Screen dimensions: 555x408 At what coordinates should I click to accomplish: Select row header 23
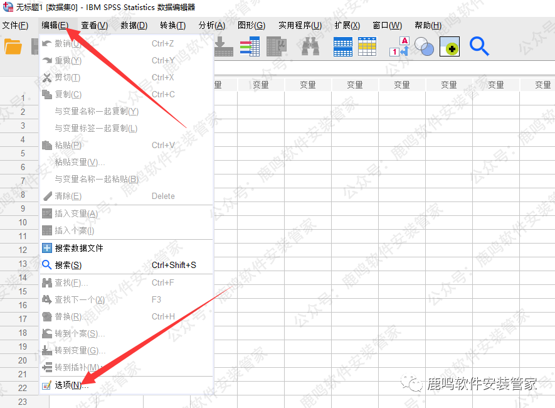tap(24, 402)
